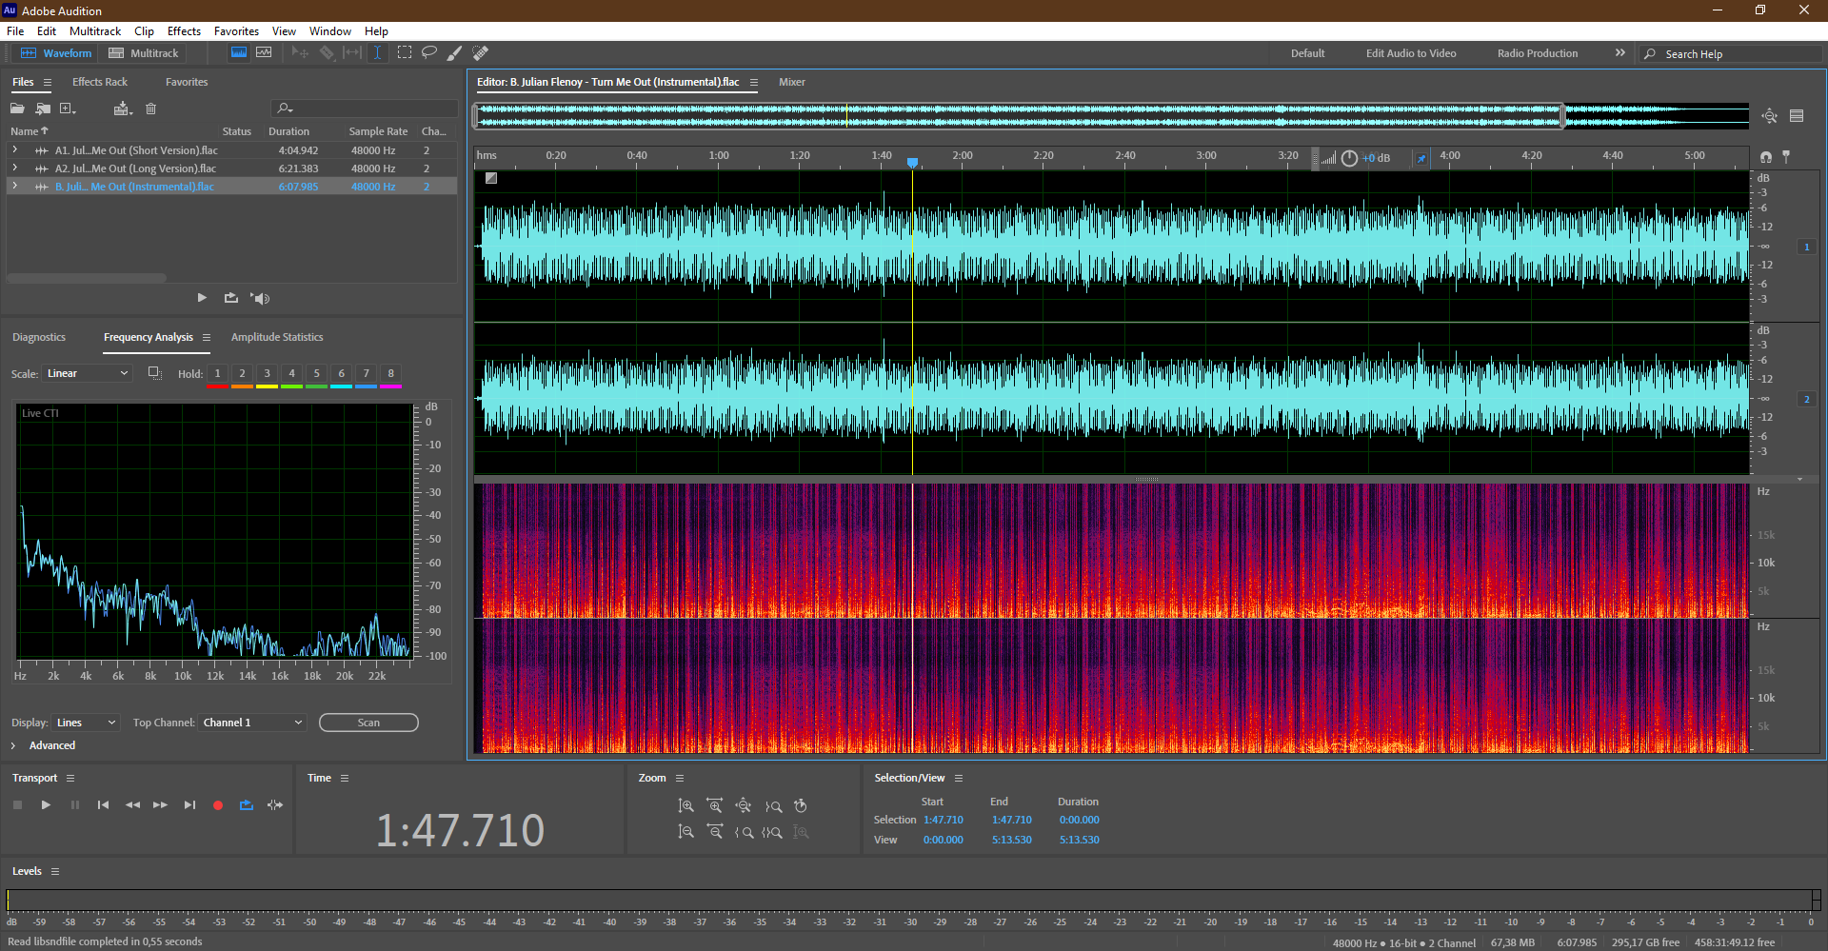Open the Favorites panel tab

[187, 82]
